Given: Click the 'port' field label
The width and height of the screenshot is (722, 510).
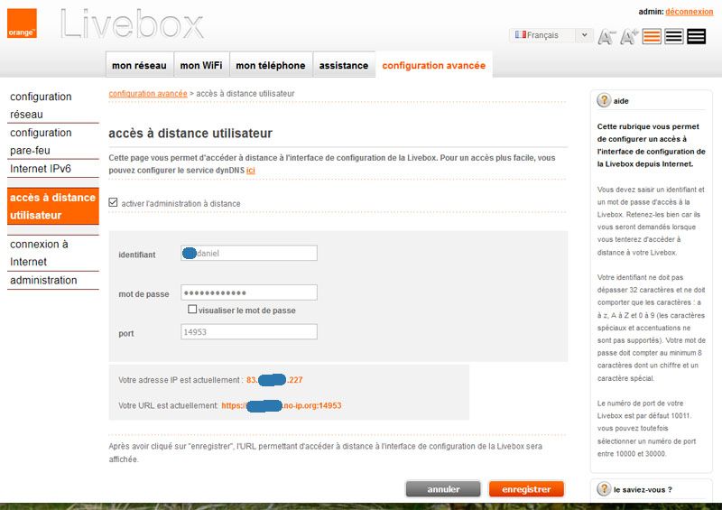Looking at the screenshot, I should pyautogui.click(x=126, y=334).
